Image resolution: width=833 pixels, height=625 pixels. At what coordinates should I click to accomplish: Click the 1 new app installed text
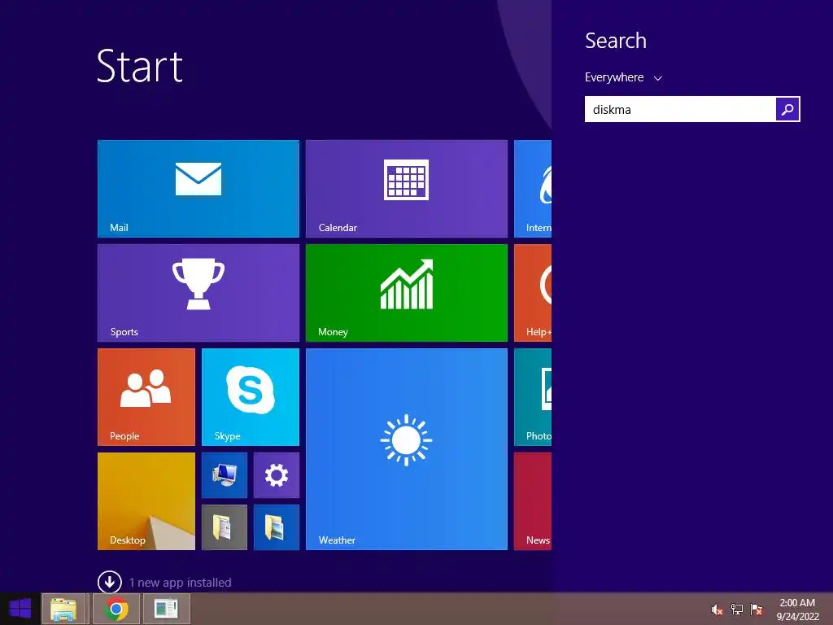(180, 583)
